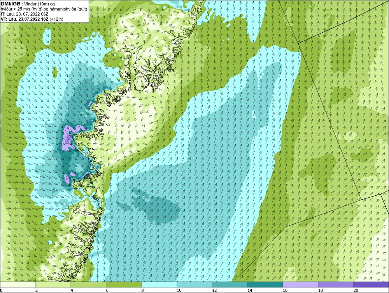The image size is (389, 293).
Task: Click the above-20 m/s dark purple swatch
Action: pyautogui.click(x=371, y=284)
